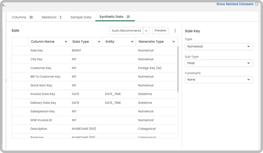Image resolution: width=263 pixels, height=153 pixels.
Task: Select the Customer Key row
Action: (x=95, y=68)
